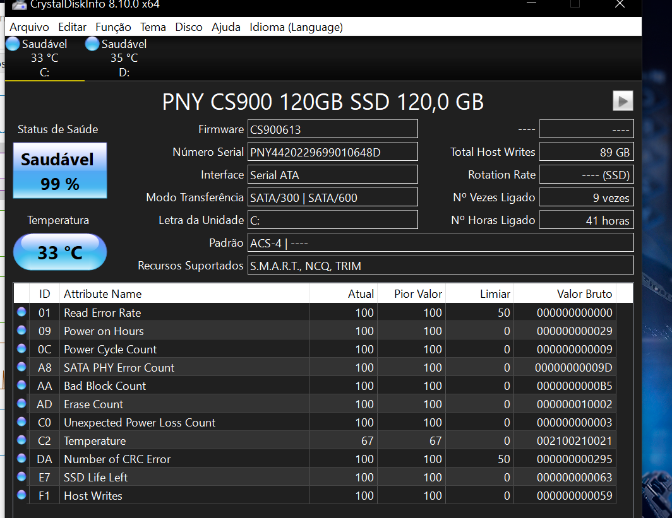Image resolution: width=672 pixels, height=518 pixels.
Task: Click the Saudável 99 % health status button
Action: (60, 170)
